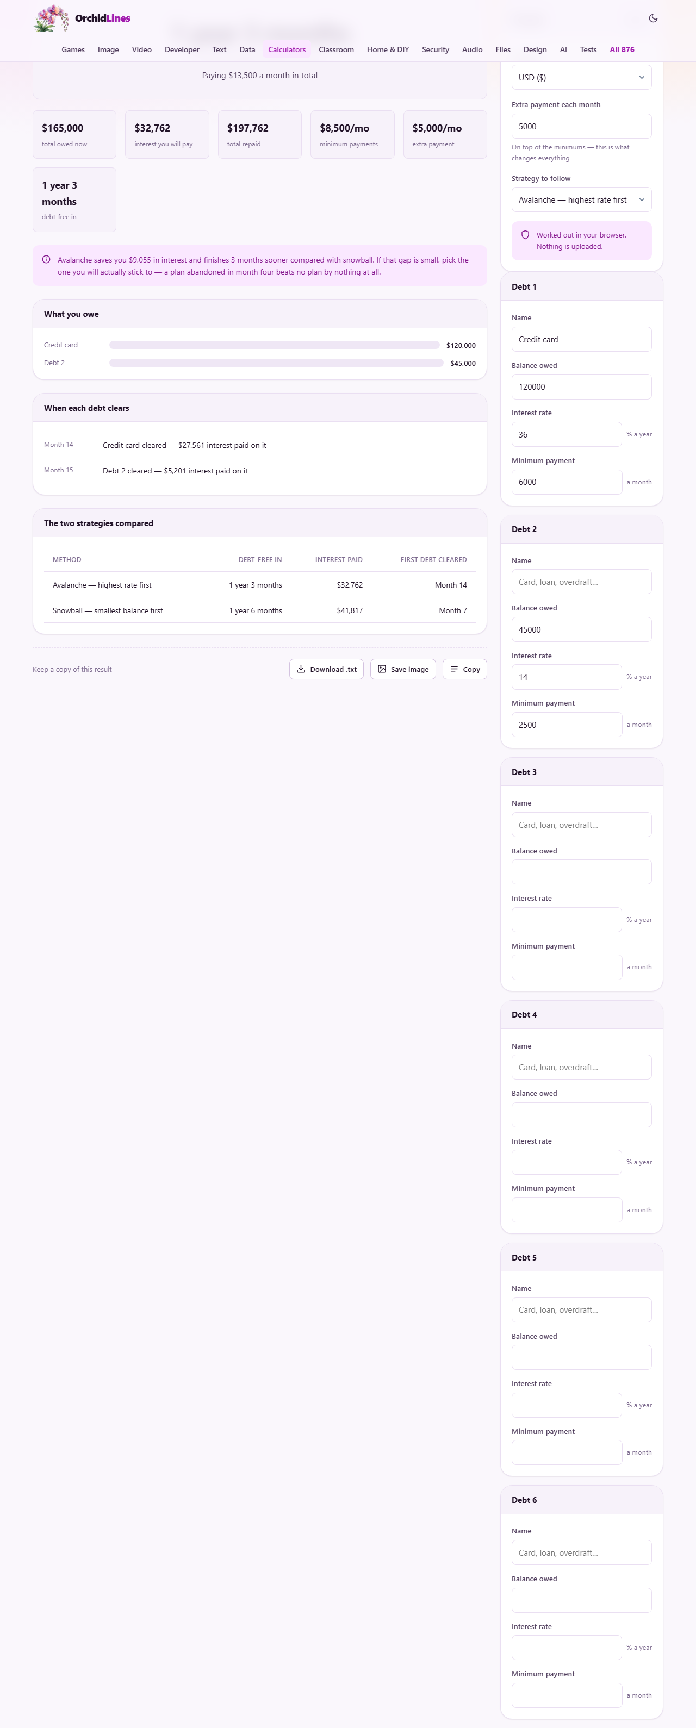This screenshot has width=696, height=1728.
Task: Click the Save image button
Action: (403, 669)
